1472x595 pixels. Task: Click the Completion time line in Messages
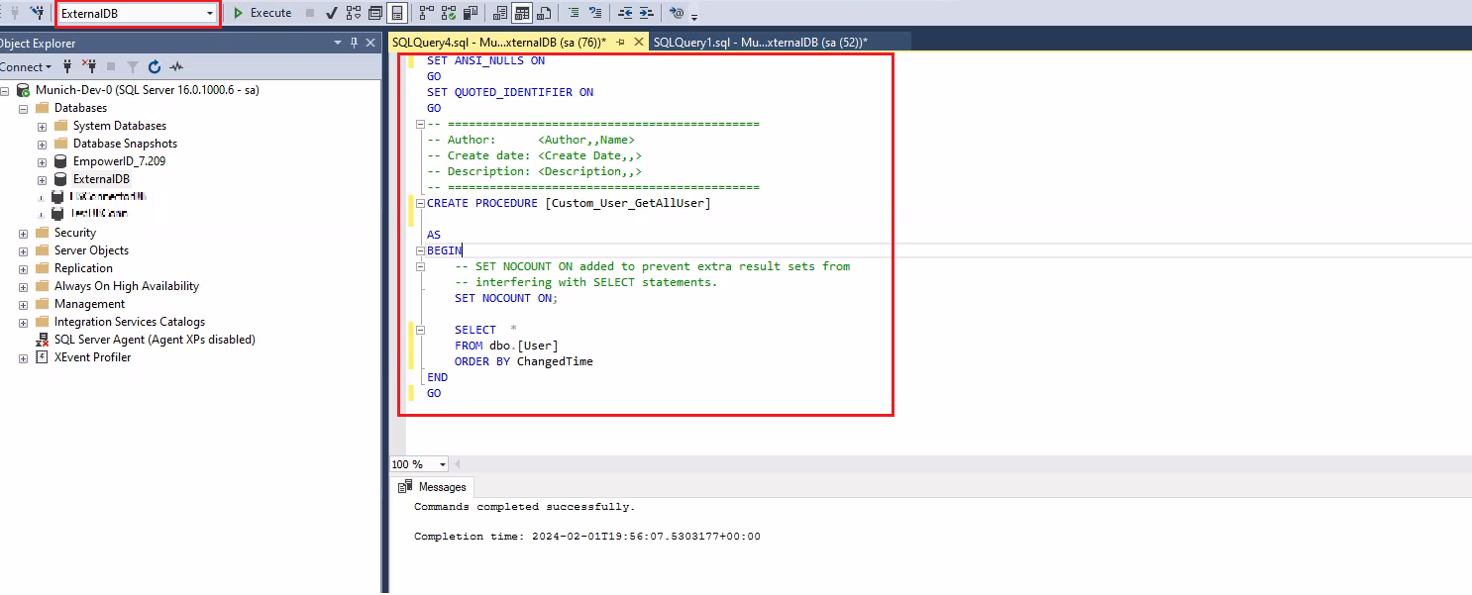(x=587, y=537)
